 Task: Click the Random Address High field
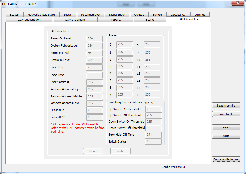(x=95, y=89)
